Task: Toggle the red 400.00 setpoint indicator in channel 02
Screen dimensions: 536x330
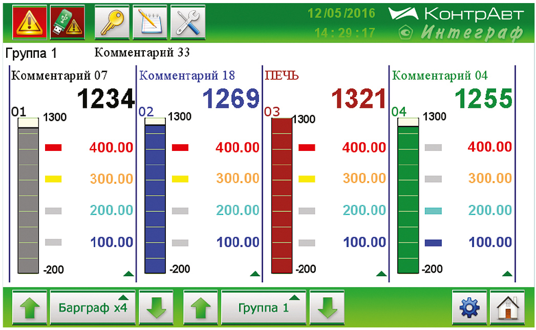Action: tap(180, 148)
